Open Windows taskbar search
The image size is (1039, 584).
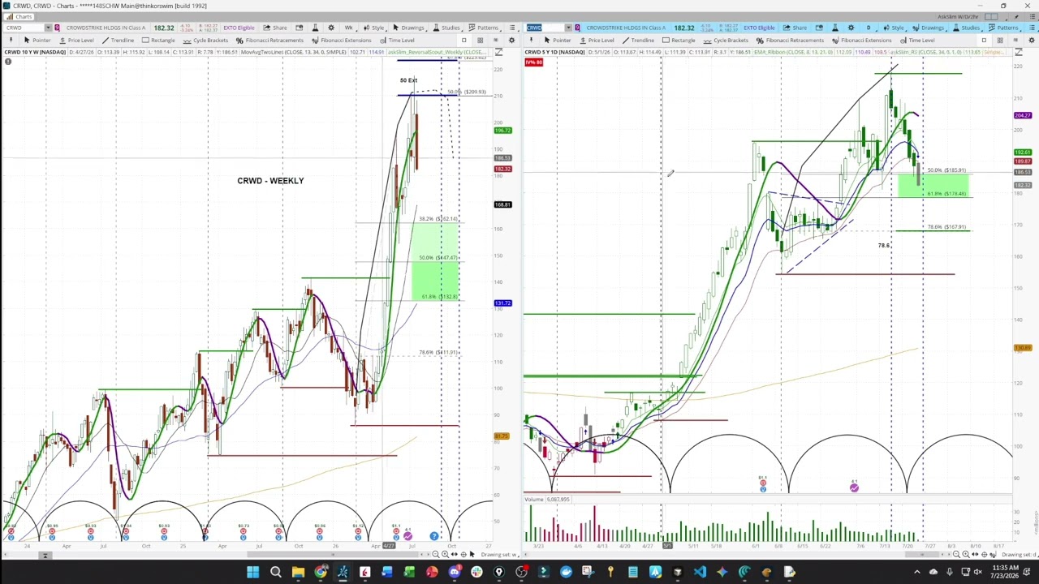point(275,573)
